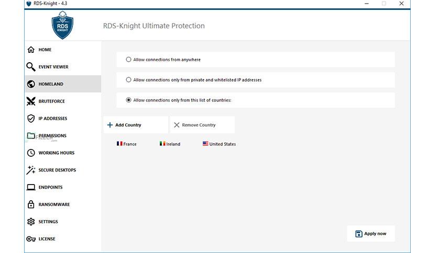The image size is (438, 253).
Task: Click the France flag icon
Action: [119, 144]
